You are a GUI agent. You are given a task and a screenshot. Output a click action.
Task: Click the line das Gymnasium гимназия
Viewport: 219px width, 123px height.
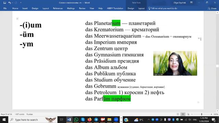tap(114, 55)
